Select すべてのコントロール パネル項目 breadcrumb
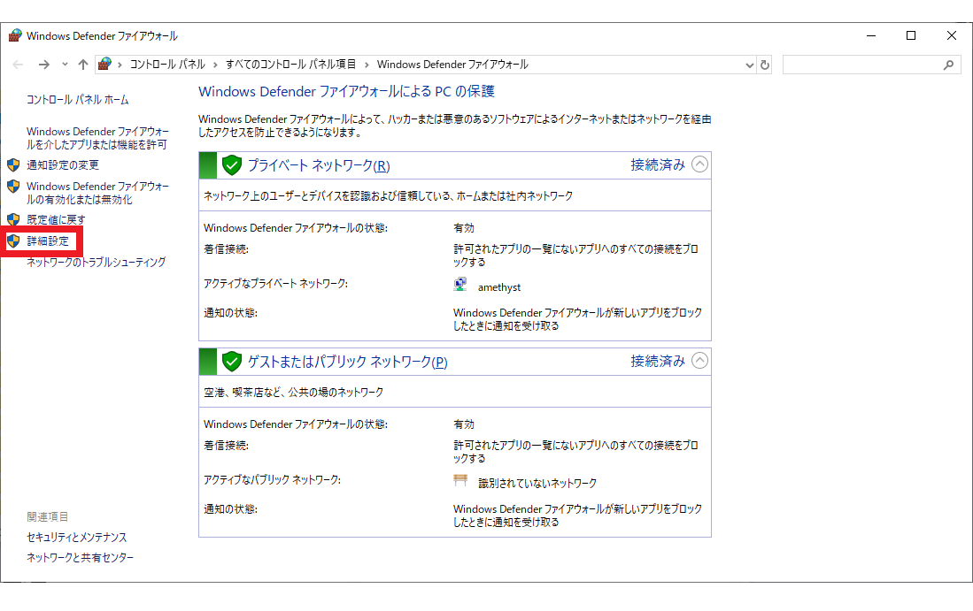 pyautogui.click(x=290, y=65)
